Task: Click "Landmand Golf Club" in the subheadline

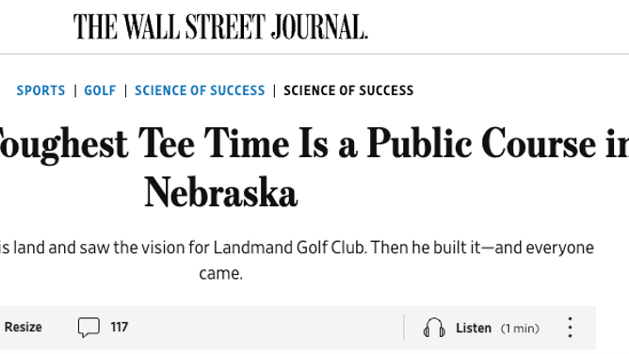Action: [x=290, y=248]
